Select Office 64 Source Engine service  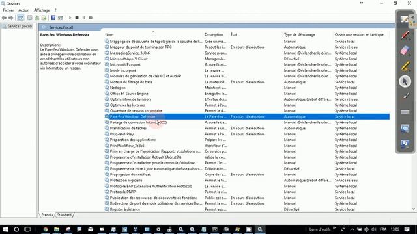tap(129, 94)
